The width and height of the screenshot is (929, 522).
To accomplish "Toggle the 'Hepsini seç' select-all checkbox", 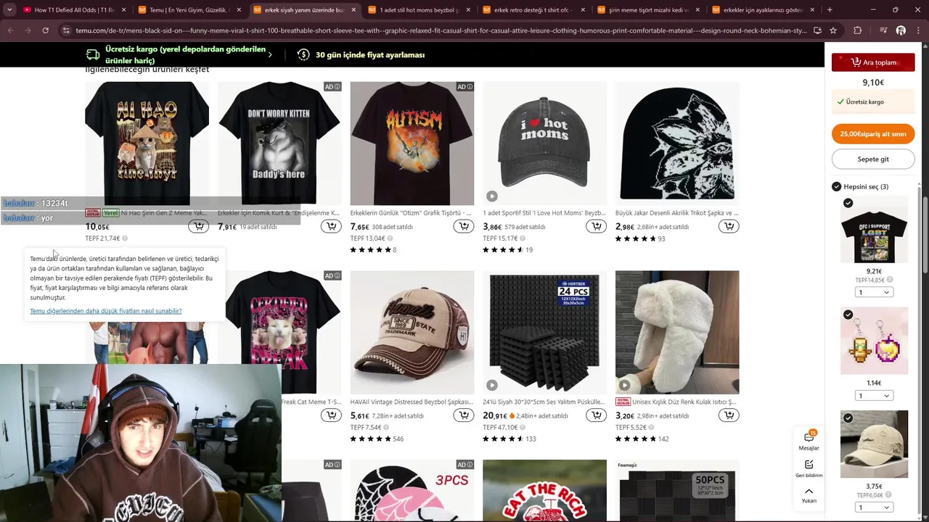I will point(836,186).
